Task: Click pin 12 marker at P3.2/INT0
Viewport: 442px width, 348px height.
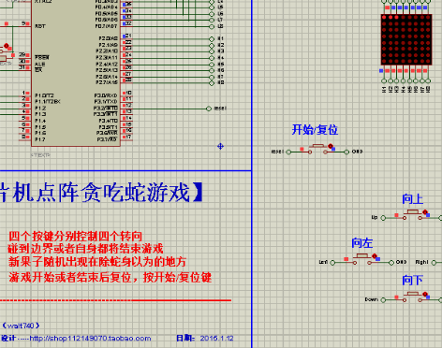Action: pyautogui.click(x=125, y=106)
